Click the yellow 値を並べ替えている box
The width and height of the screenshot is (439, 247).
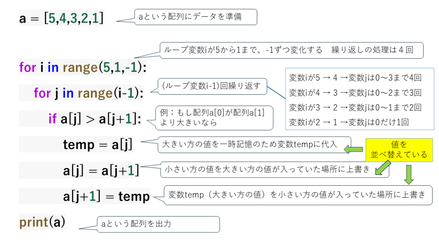(x=399, y=150)
